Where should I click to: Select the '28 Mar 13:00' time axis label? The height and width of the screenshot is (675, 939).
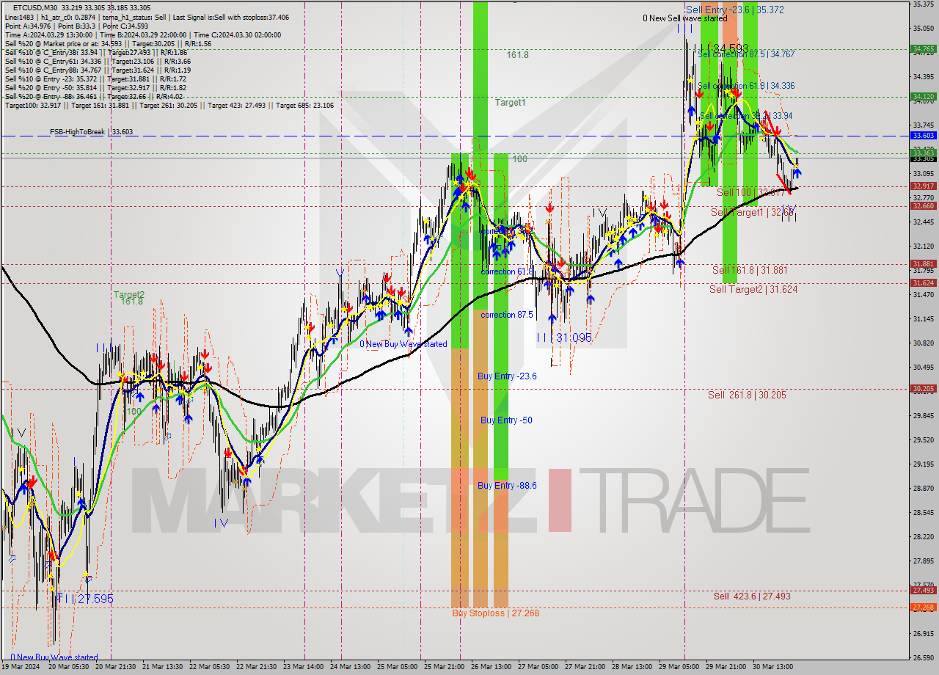(632, 667)
